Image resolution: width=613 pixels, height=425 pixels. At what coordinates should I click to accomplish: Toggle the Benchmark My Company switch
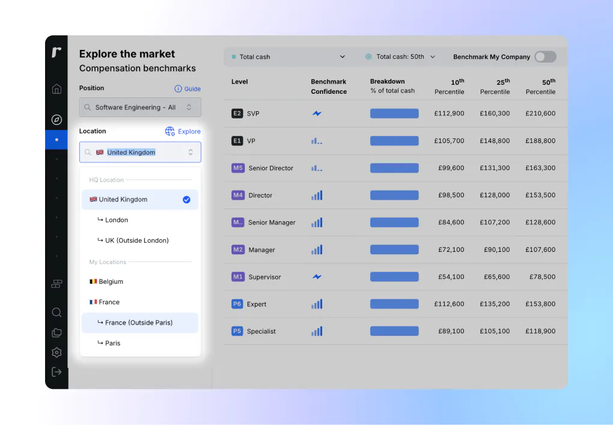click(545, 57)
